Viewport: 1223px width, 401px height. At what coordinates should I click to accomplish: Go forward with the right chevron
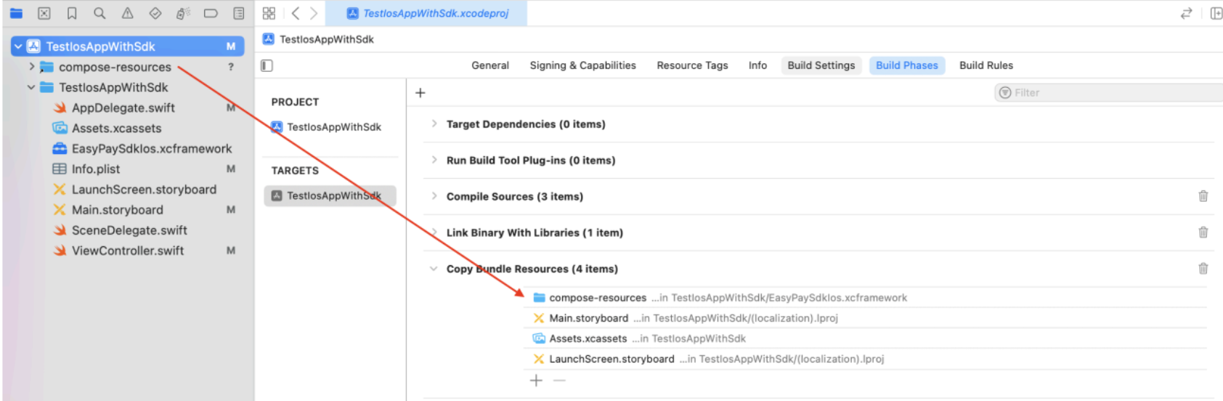pos(314,13)
